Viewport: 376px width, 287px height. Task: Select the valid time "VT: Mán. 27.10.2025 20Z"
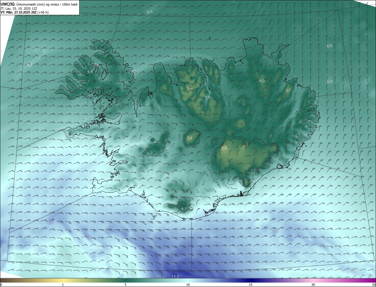19,12
